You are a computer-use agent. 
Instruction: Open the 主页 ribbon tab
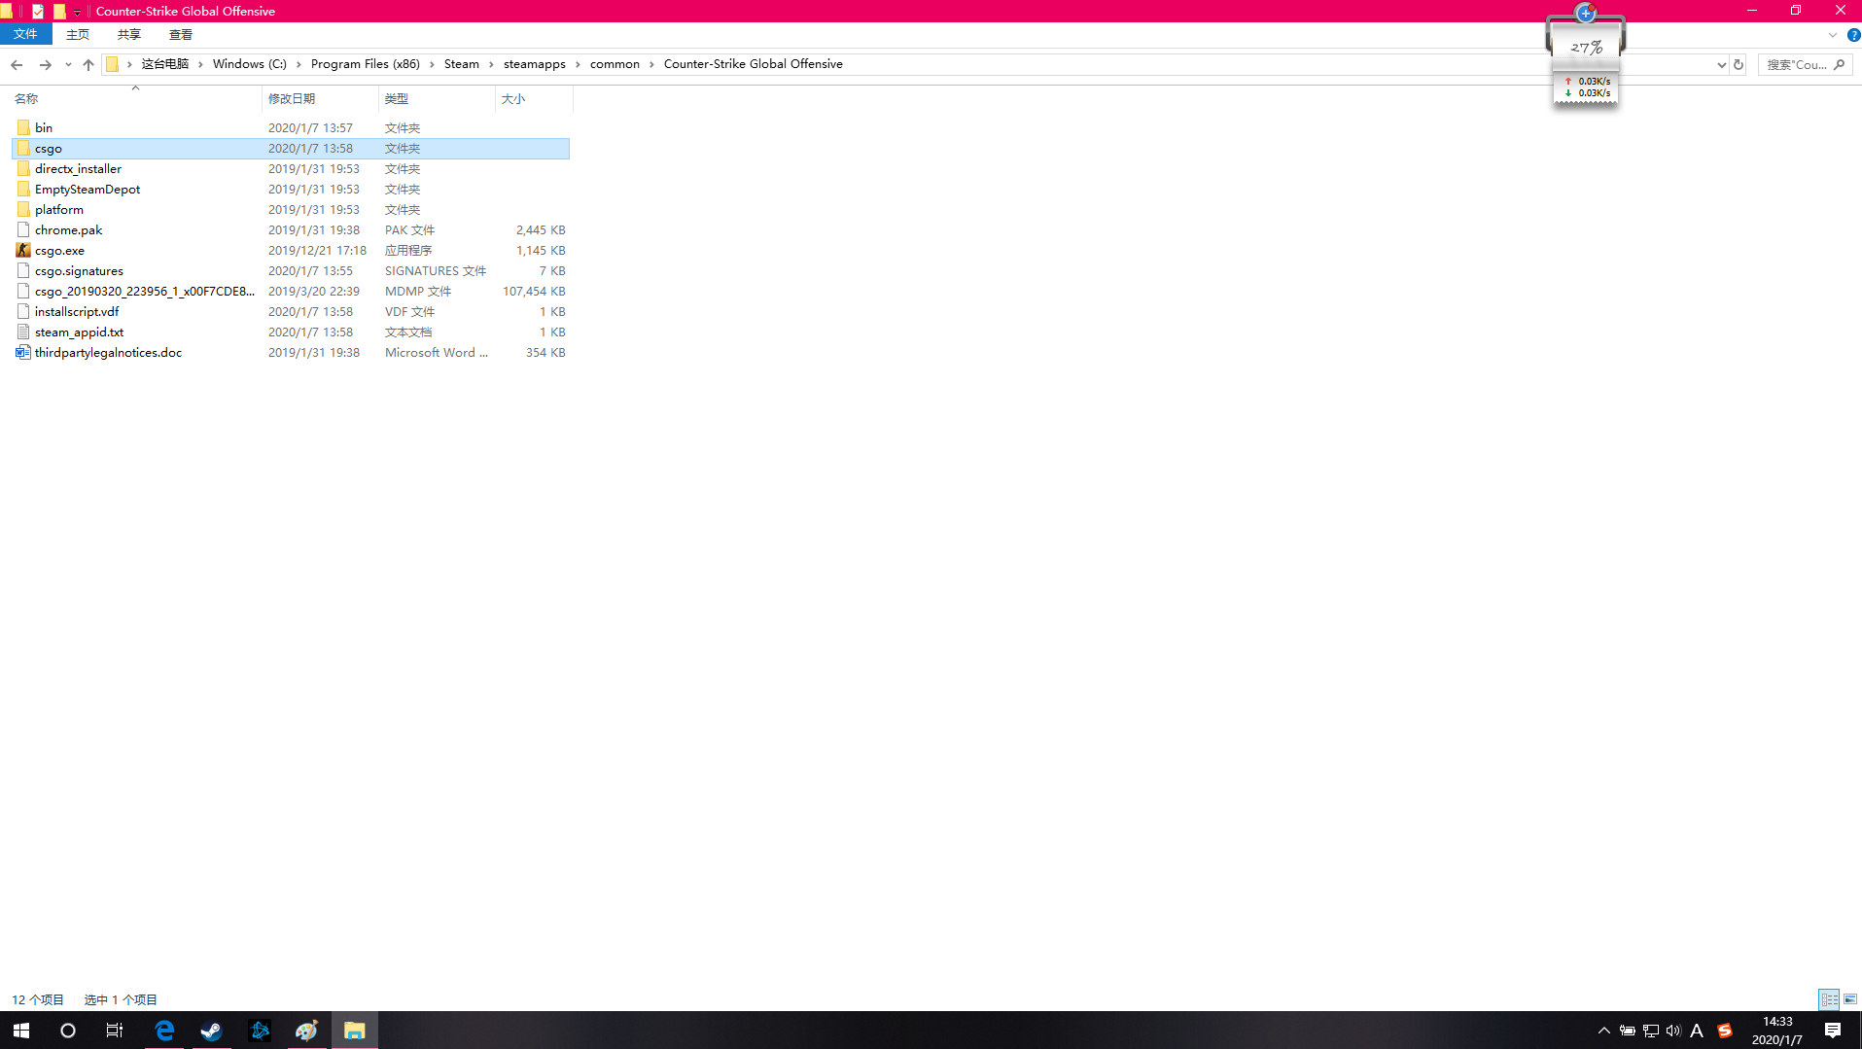point(78,34)
